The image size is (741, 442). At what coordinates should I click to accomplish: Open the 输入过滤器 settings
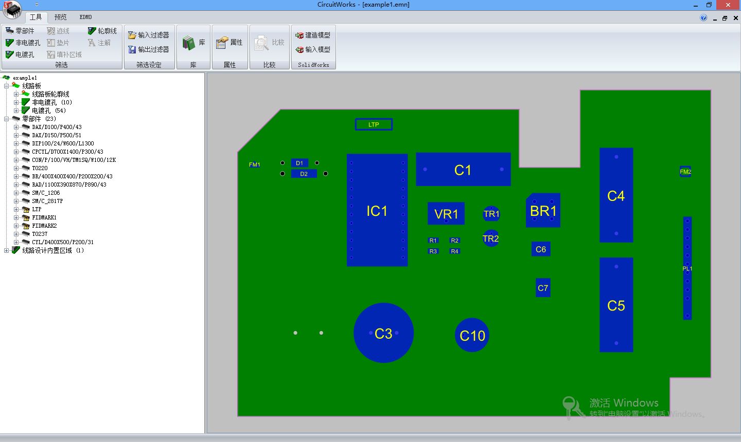[x=149, y=35]
